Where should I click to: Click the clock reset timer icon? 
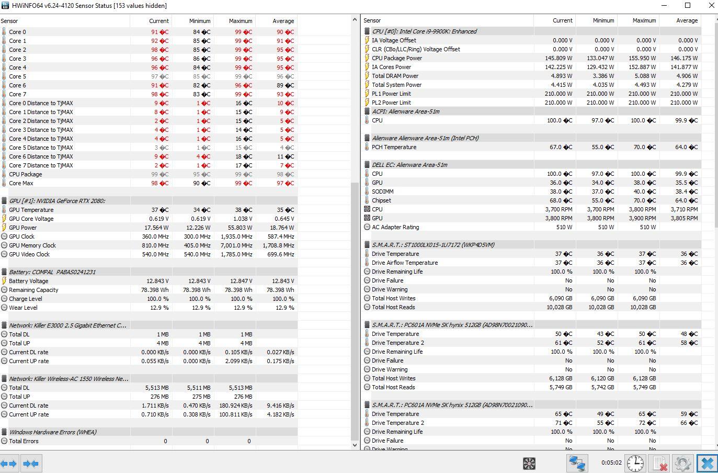(635, 463)
